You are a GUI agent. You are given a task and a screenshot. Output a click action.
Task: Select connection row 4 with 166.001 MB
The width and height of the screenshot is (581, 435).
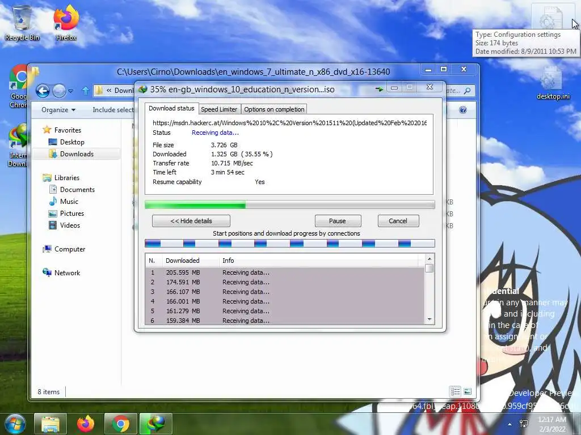coord(285,301)
